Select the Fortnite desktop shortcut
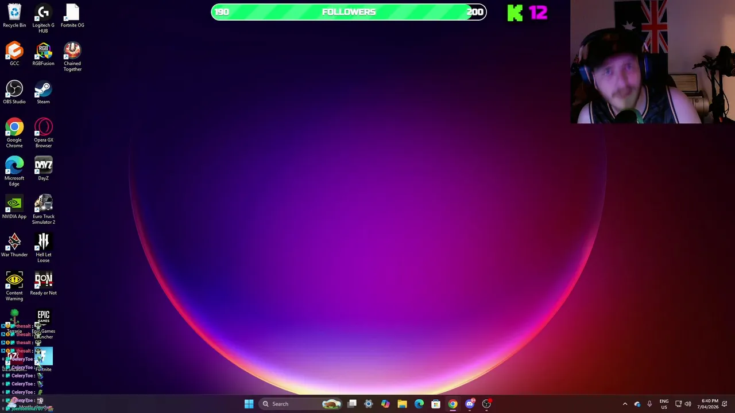The height and width of the screenshot is (413, 735). click(43, 360)
